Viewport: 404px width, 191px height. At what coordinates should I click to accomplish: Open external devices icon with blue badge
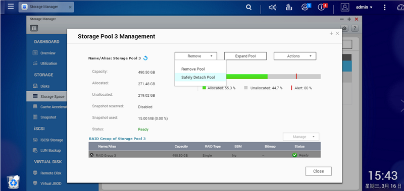pyautogui.click(x=306, y=7)
